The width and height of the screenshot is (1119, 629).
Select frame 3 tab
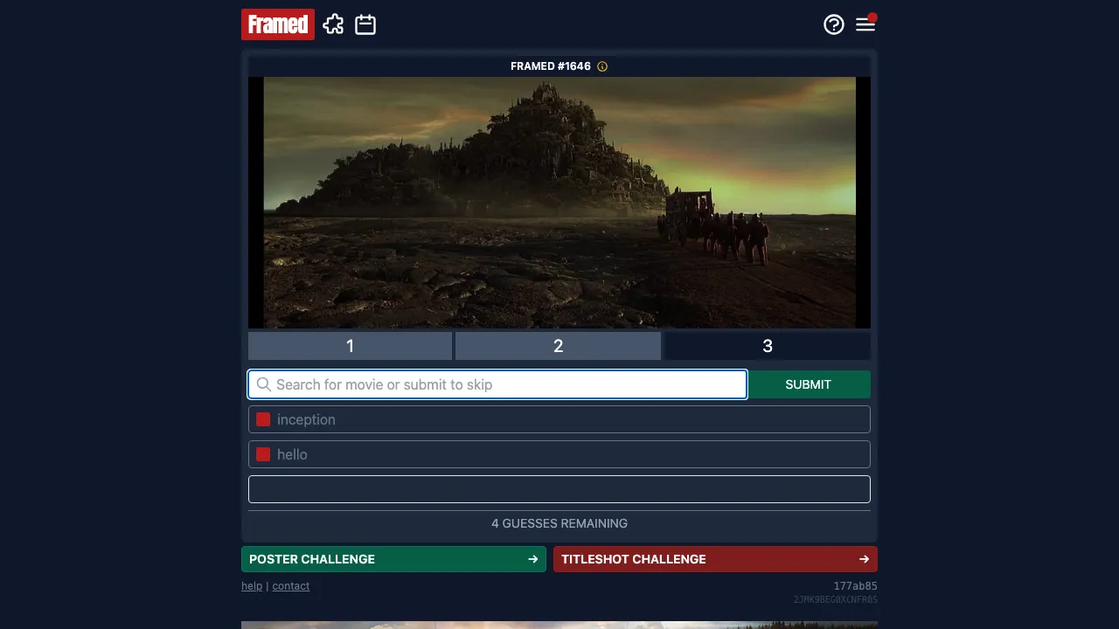[x=768, y=346]
